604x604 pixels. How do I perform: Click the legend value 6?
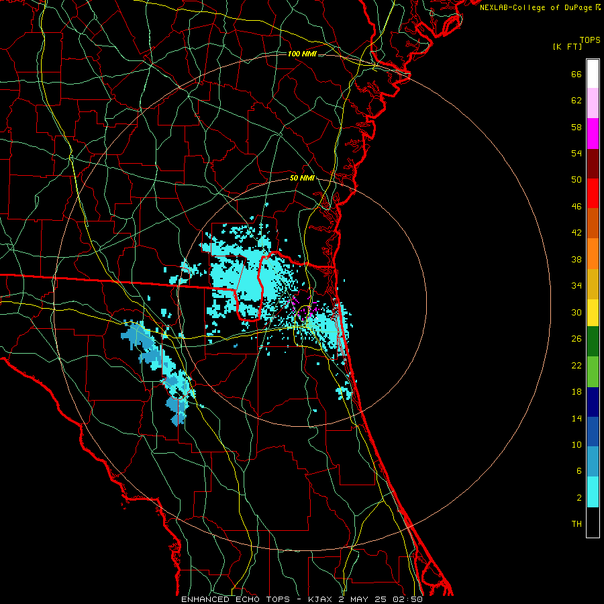(579, 471)
